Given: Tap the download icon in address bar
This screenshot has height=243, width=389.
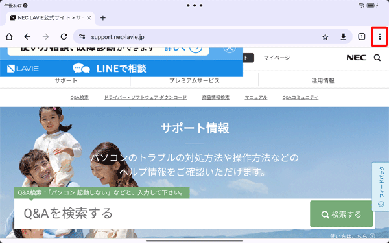Looking at the screenshot, I should [344, 37].
